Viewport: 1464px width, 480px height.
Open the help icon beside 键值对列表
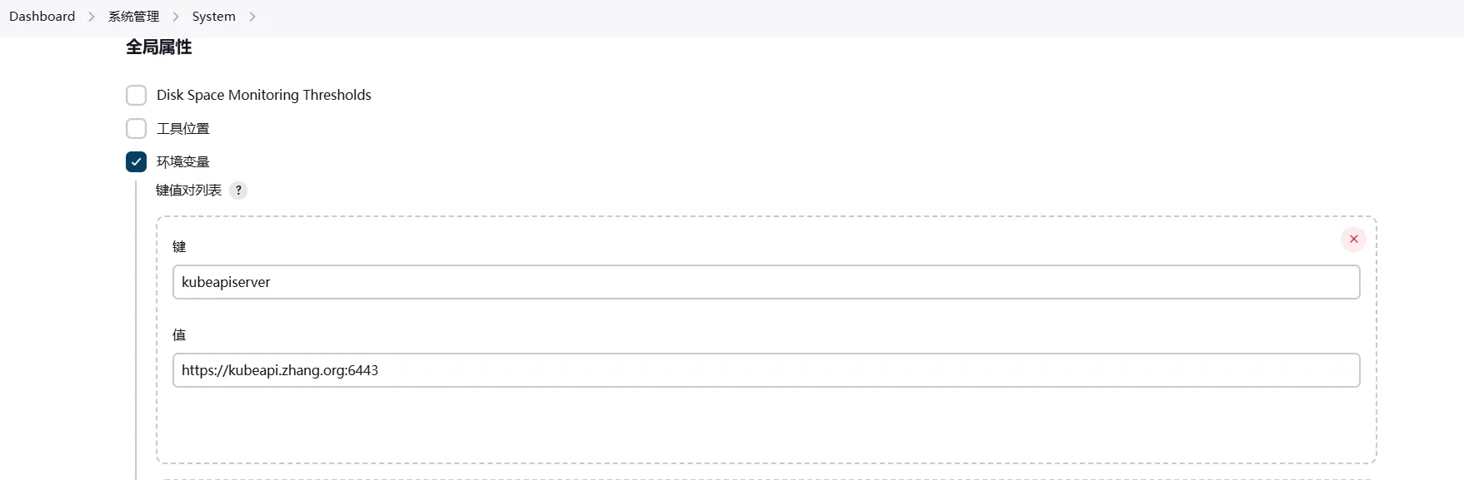[x=238, y=191]
